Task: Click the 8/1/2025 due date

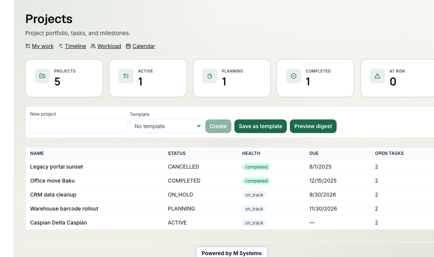Action: coord(320,167)
